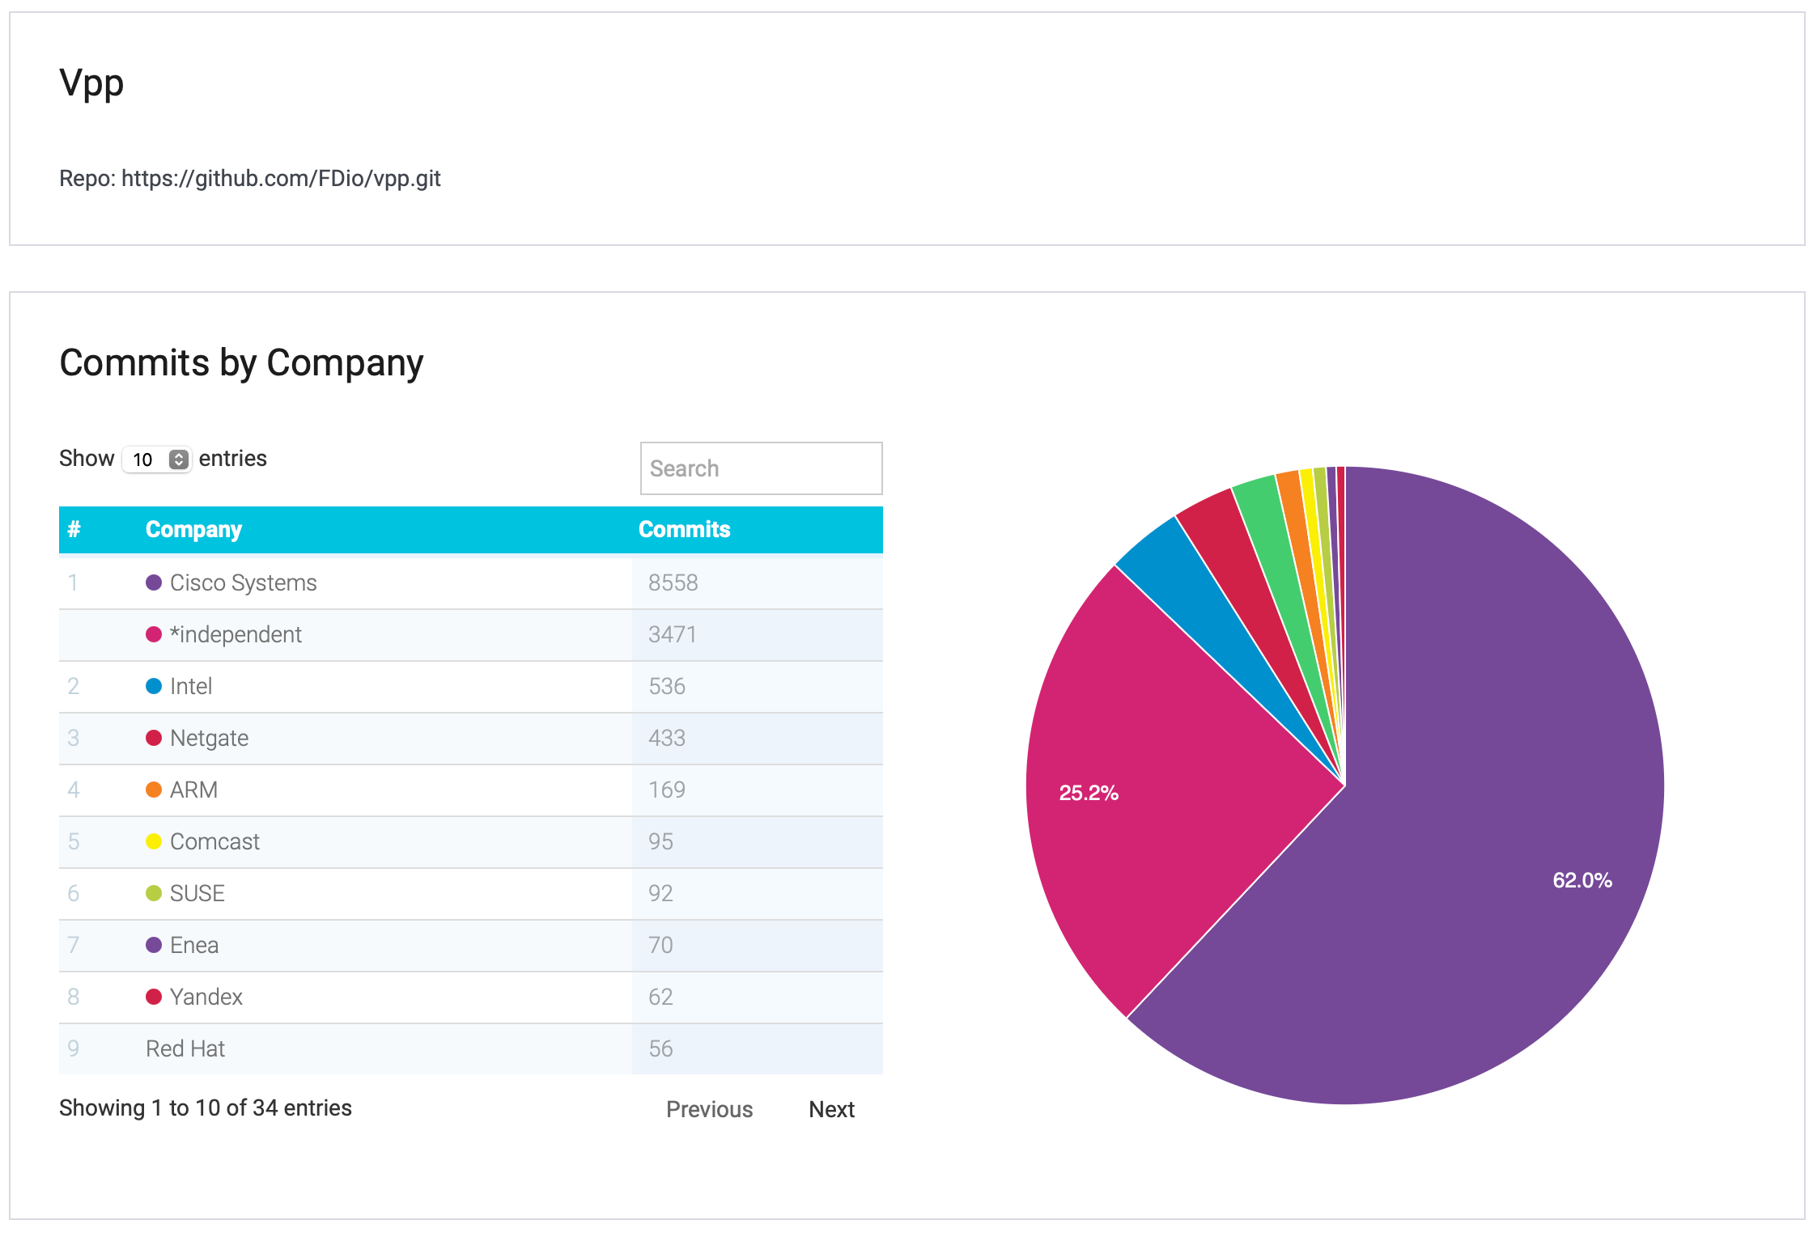Click the Commits by Company heading

241,363
